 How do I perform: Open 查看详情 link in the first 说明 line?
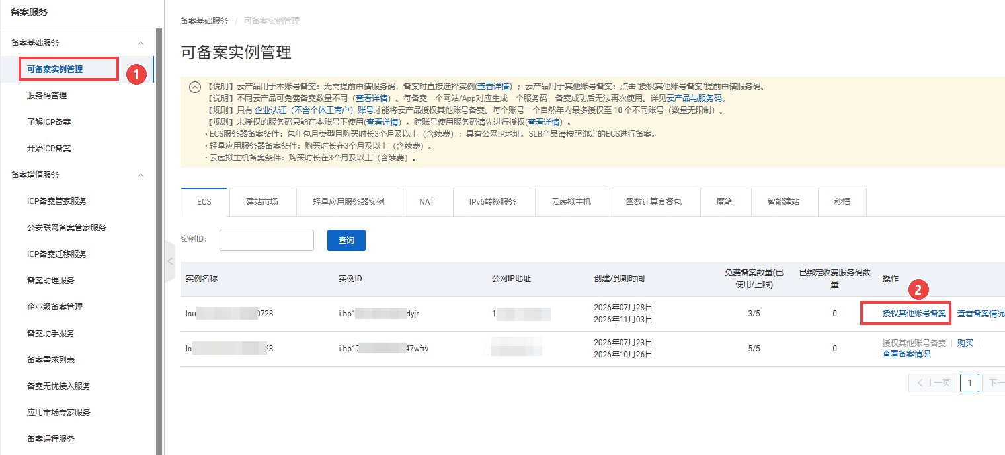494,87
